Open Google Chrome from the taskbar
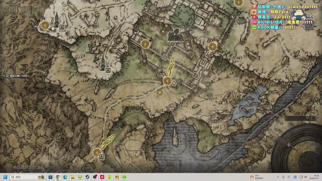This screenshot has width=322, height=181. 58,177
